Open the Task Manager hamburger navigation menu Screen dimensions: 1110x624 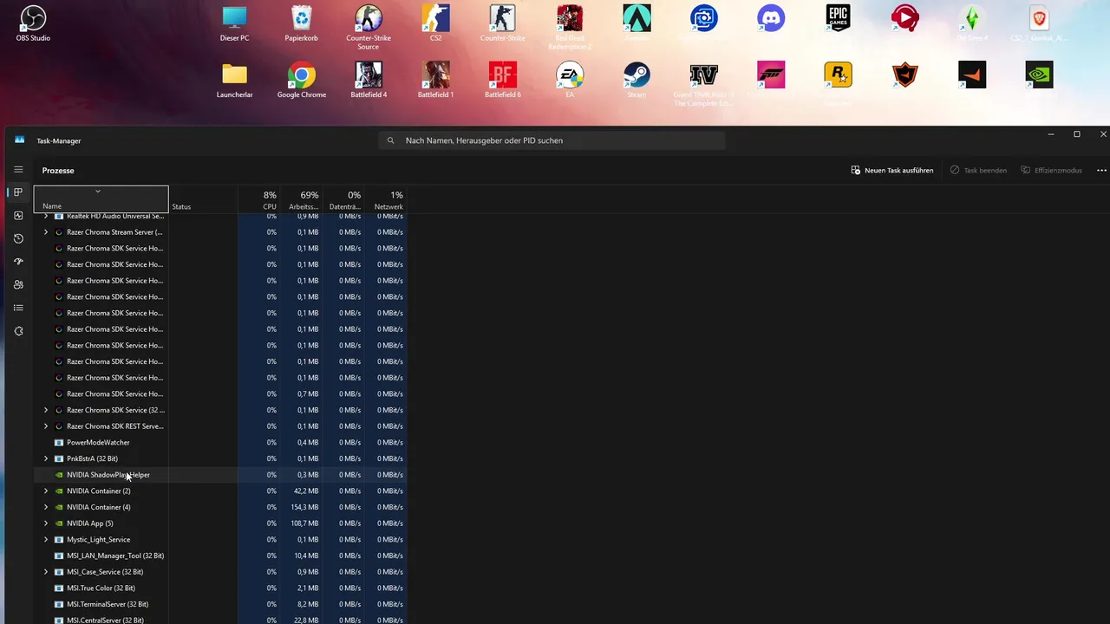[18, 170]
